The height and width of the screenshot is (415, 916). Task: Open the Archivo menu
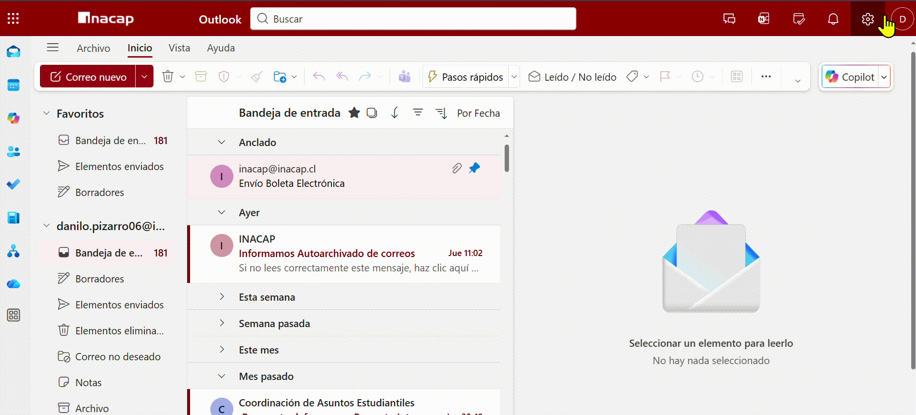tap(93, 48)
